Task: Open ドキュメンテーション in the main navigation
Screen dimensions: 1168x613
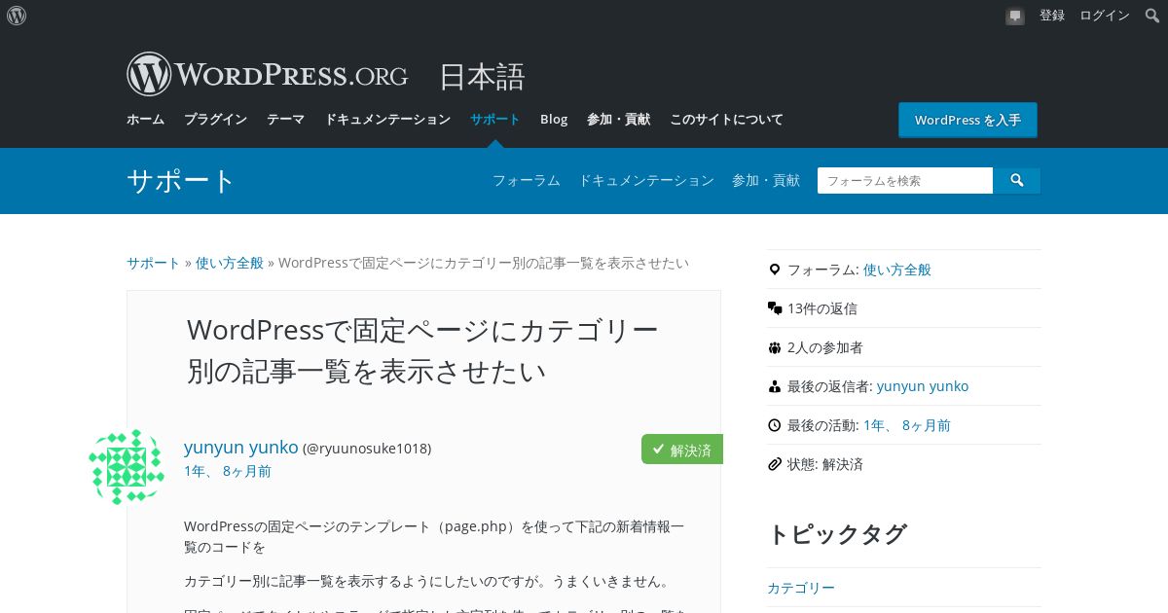Action: tap(387, 120)
